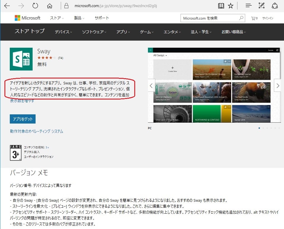The image size is (284, 229).
Task: Click NORTHWIND & CONTOSO thumbnail
Action: [212, 114]
